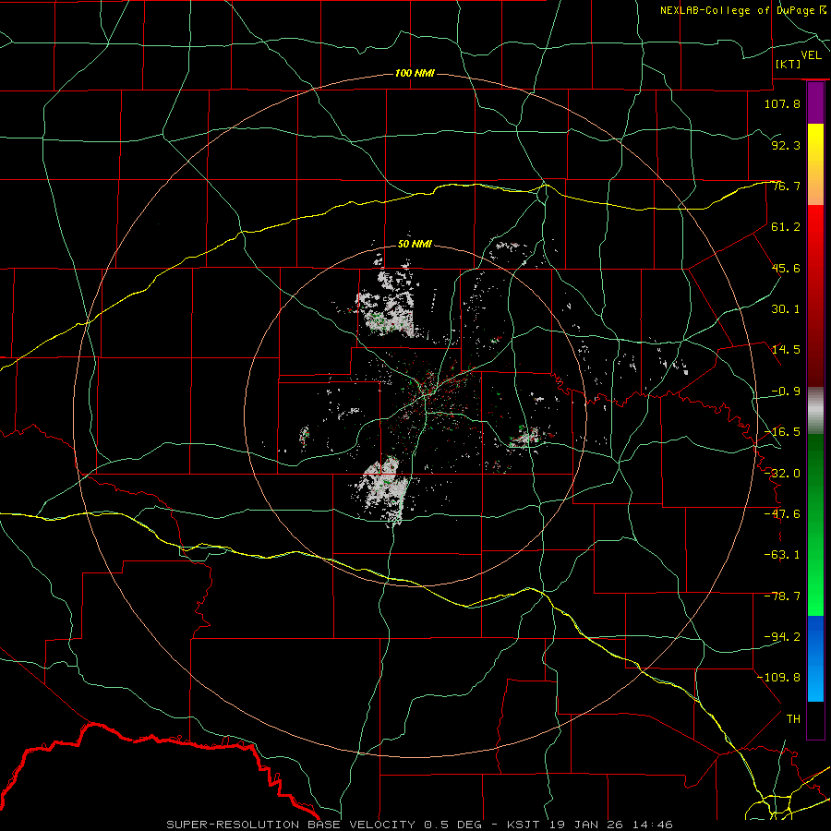Pick the gray band near -0.9

coord(815,411)
